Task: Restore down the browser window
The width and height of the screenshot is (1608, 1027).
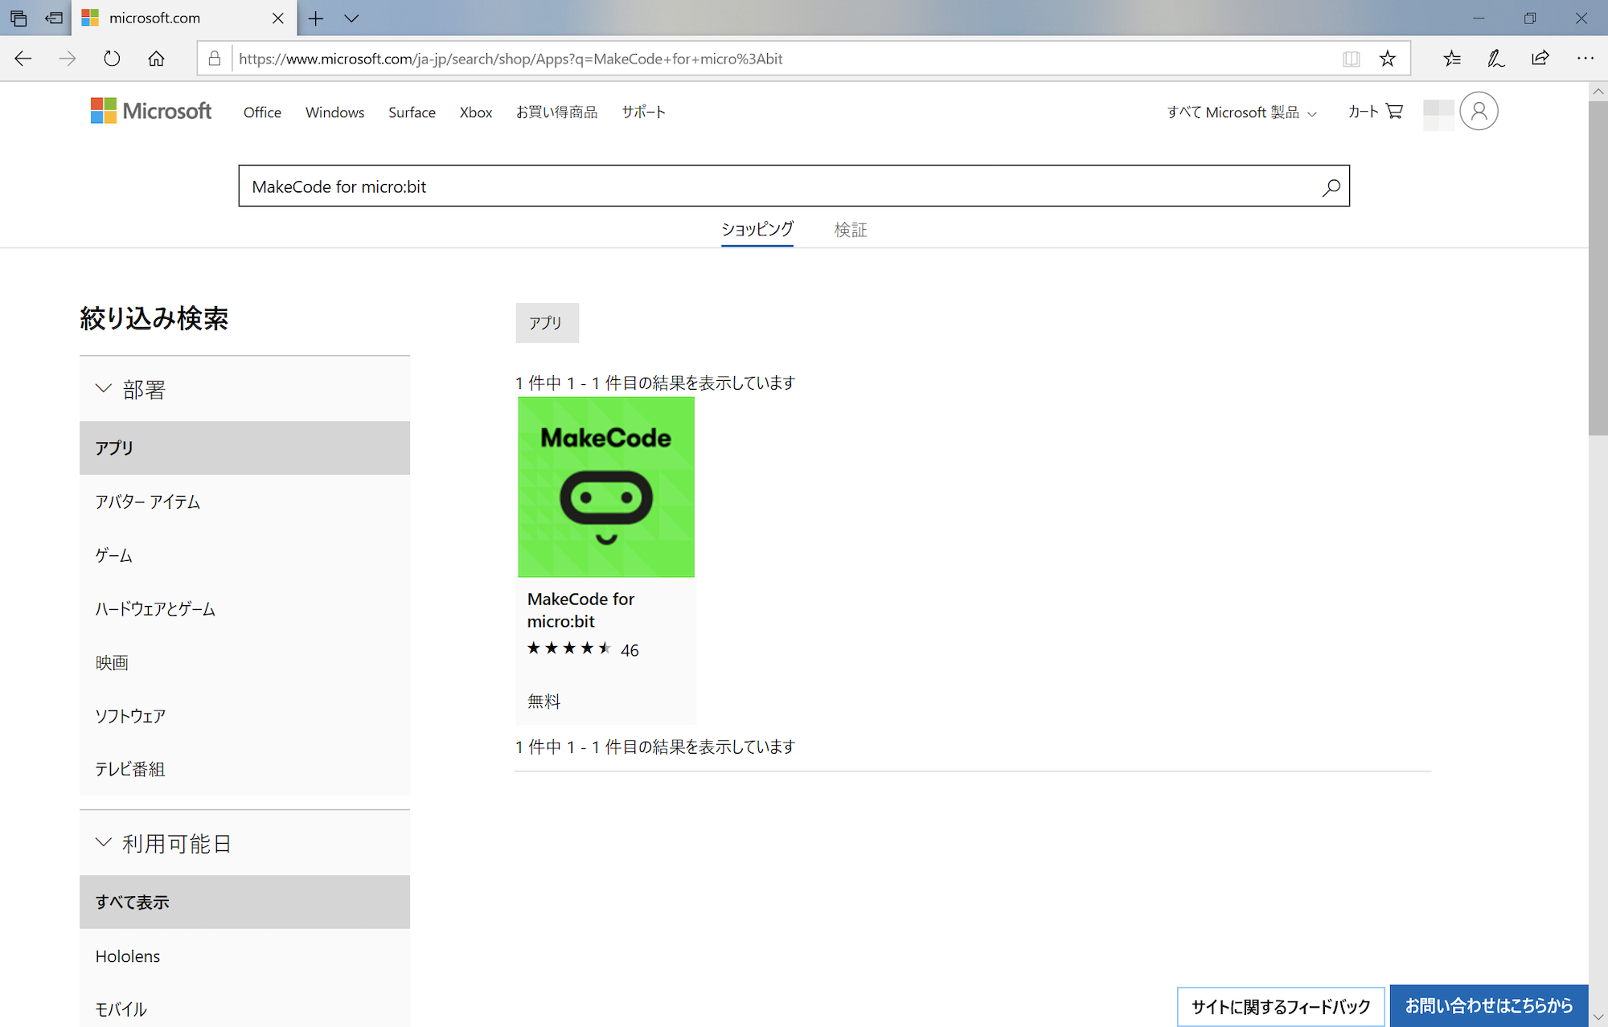Action: 1530,18
